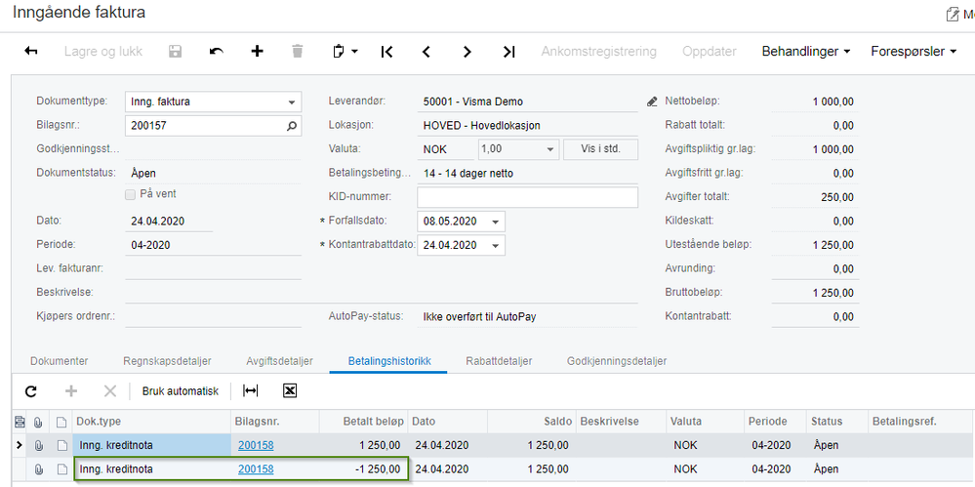Screen dimensions: 975x487
Task: Click the Oppdater button
Action: [710, 52]
